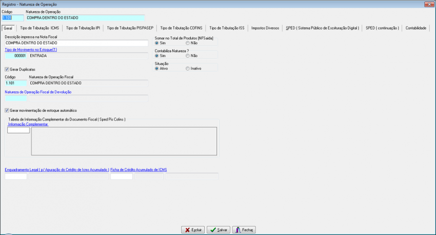Viewport: 436px width, 235px height.
Task: Open the Impostos Diversos tab
Action: [265, 28]
